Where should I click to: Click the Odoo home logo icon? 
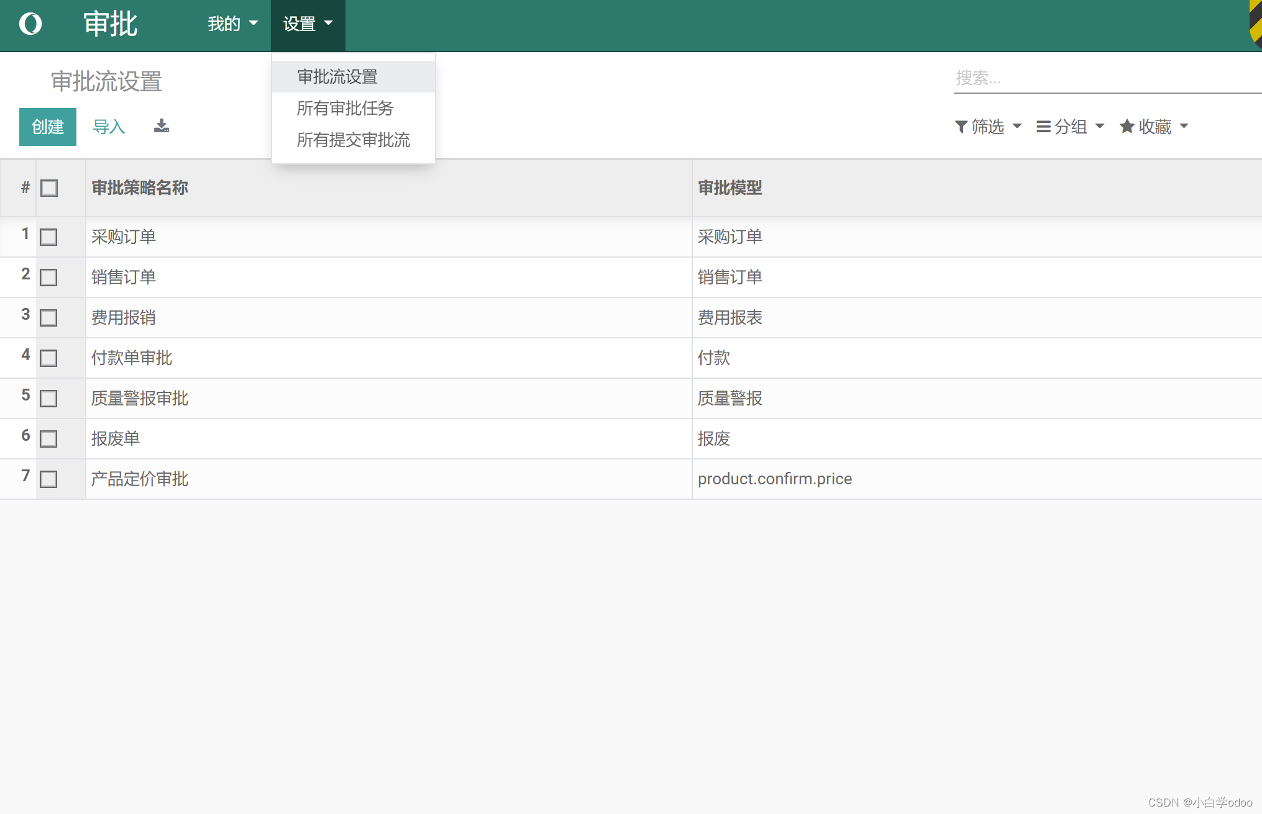pyautogui.click(x=30, y=24)
